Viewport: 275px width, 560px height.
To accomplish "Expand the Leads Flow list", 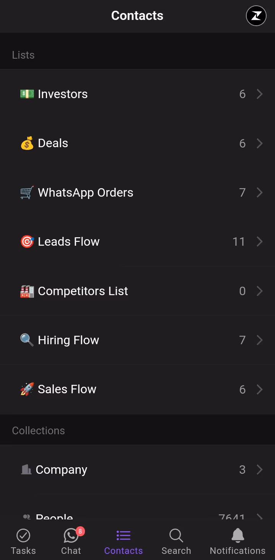I will point(259,241).
